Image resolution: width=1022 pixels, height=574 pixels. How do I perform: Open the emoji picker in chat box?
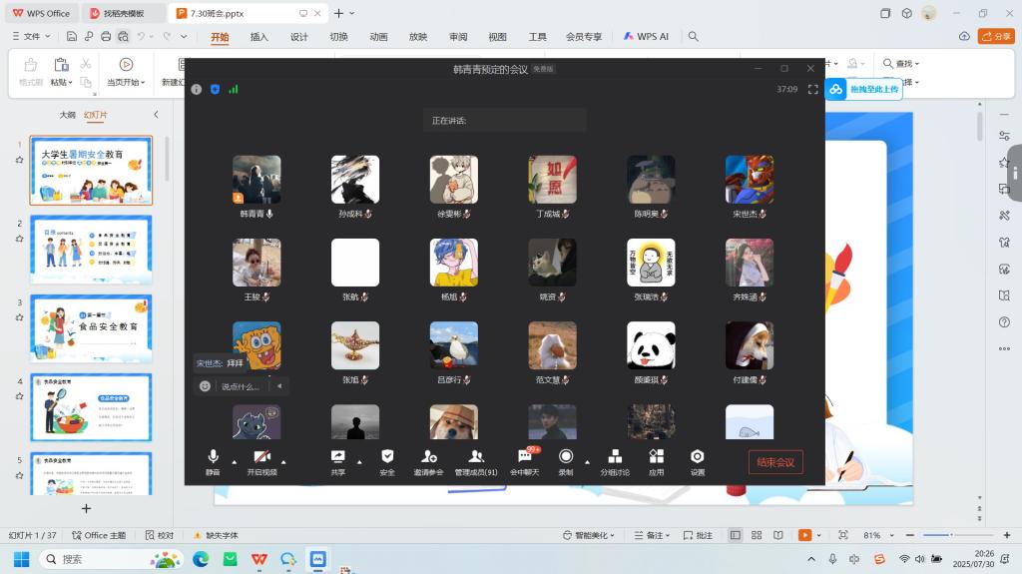[205, 386]
